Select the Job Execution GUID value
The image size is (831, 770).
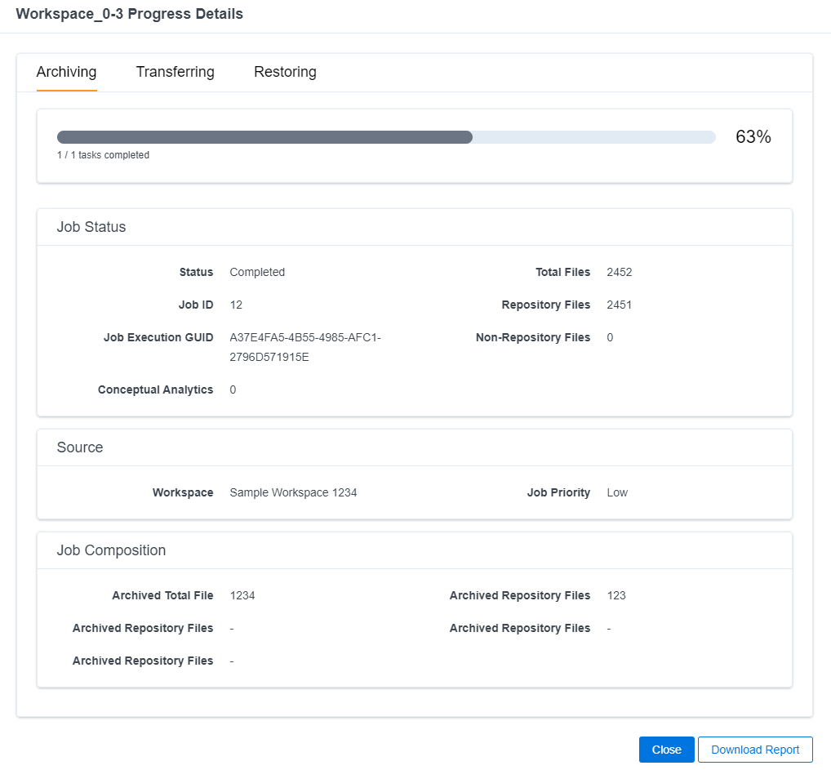(x=305, y=347)
